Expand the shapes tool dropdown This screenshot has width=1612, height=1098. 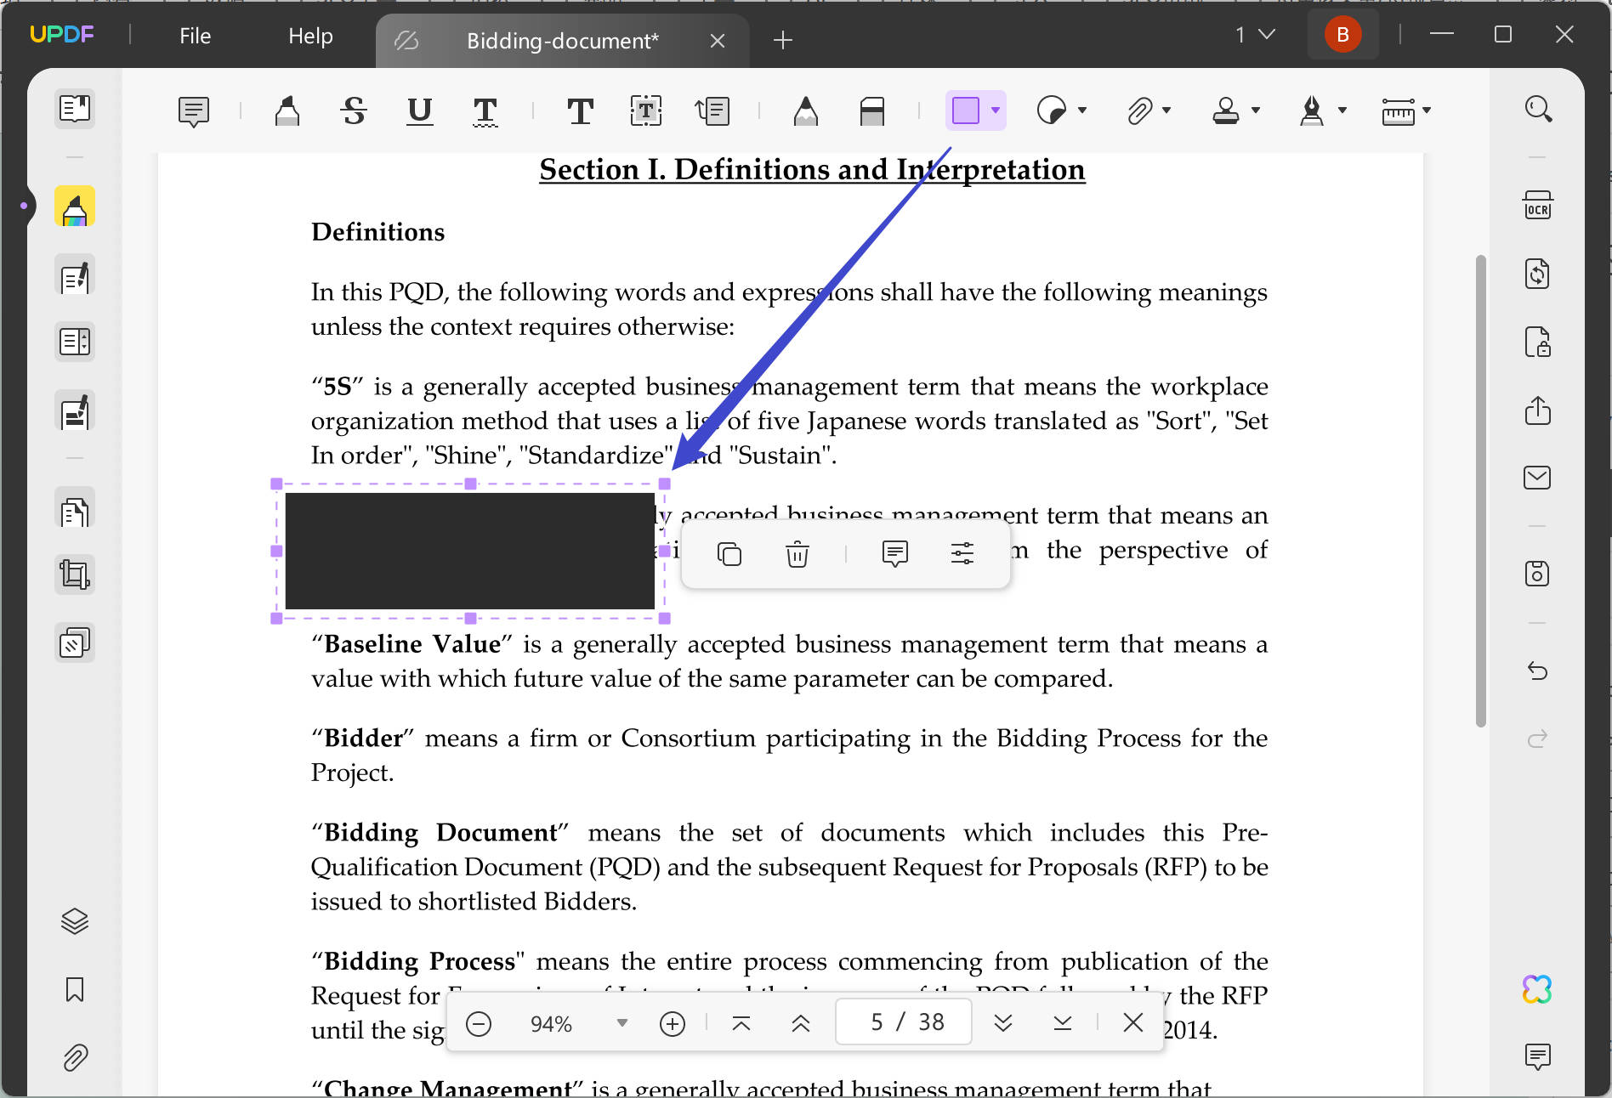coord(996,110)
